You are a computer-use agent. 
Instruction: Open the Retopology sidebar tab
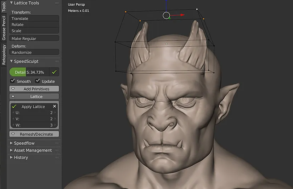click(x=4, y=55)
